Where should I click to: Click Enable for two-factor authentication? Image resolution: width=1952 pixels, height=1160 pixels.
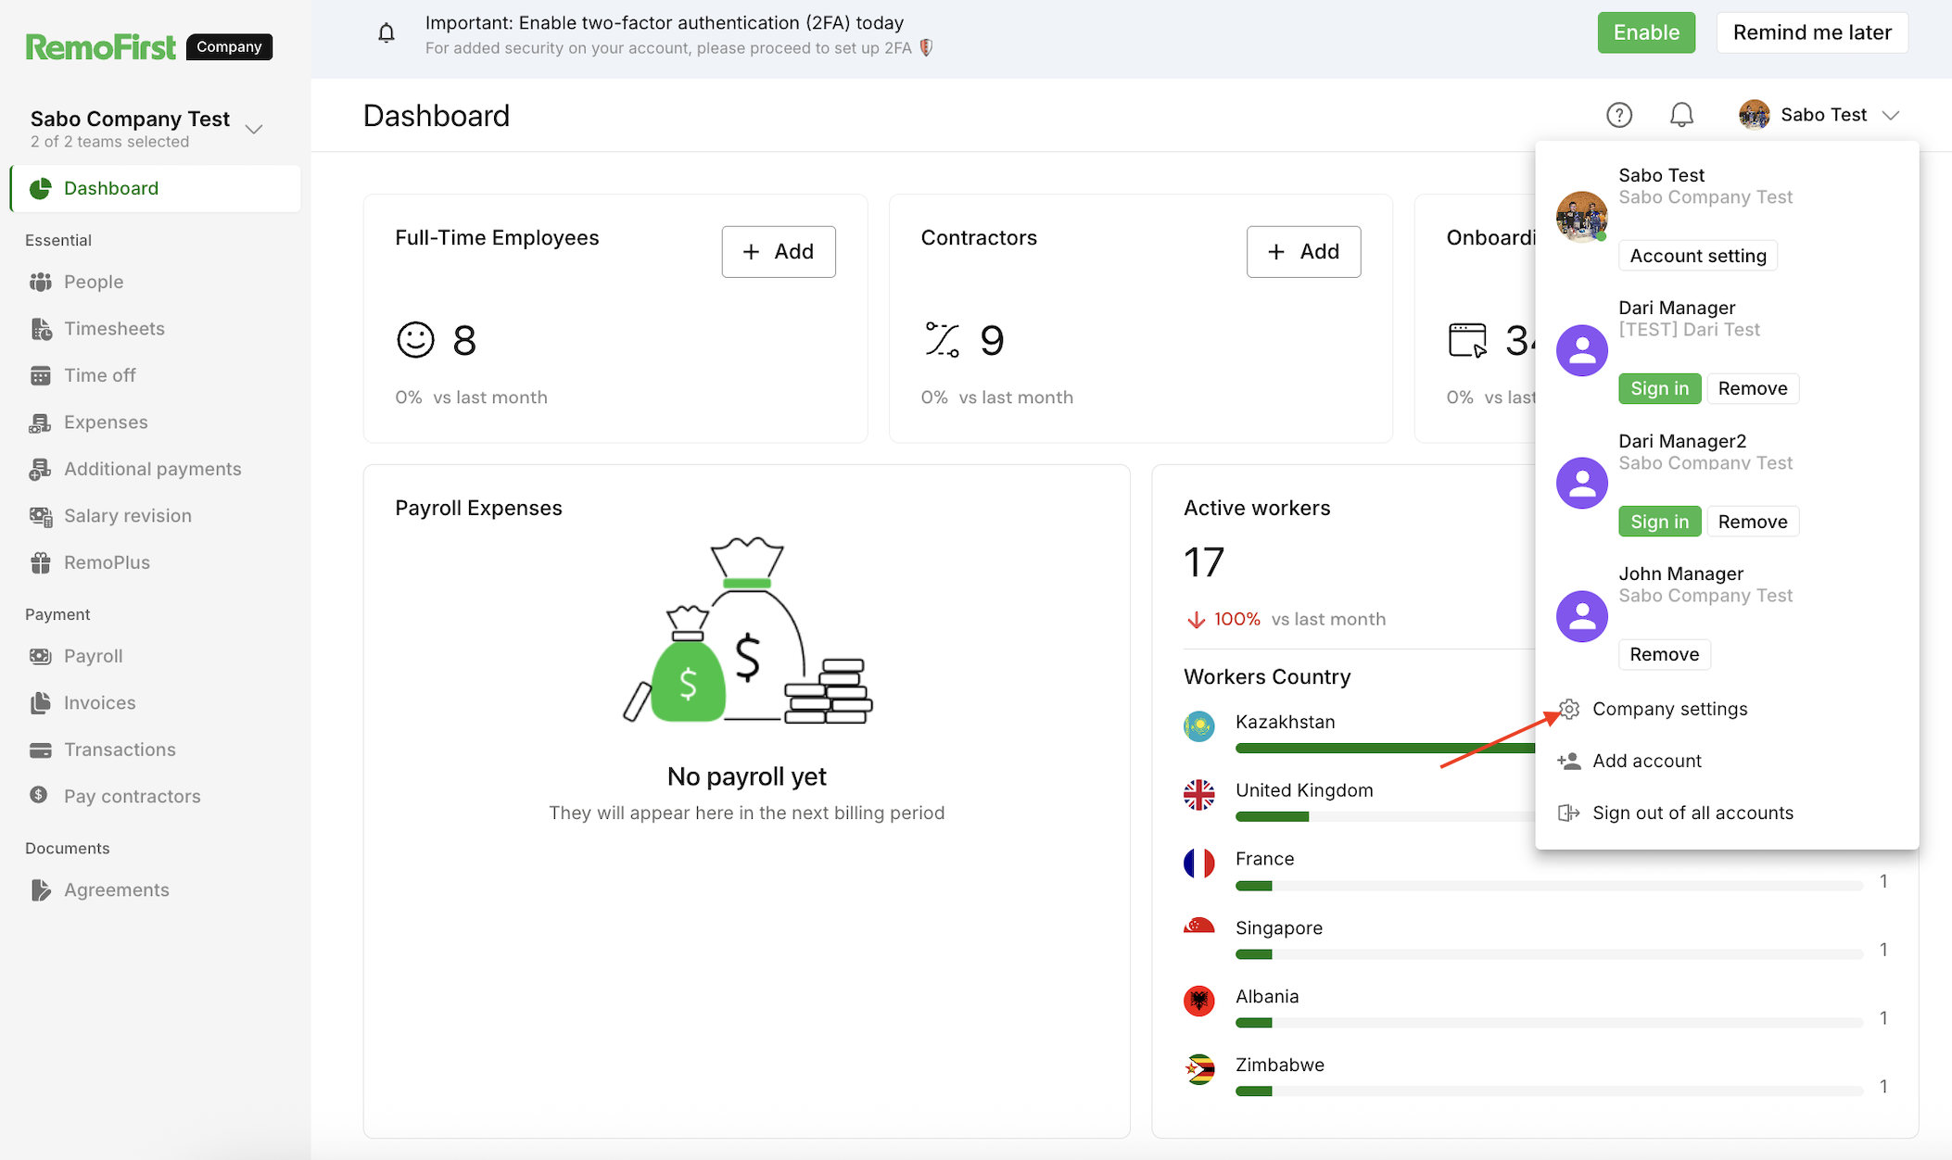coord(1645,32)
